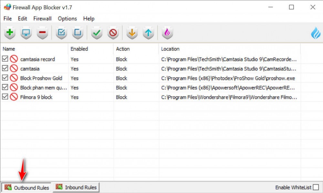Open the Firewall menu
This screenshot has height=193, width=323.
coord(42,18)
